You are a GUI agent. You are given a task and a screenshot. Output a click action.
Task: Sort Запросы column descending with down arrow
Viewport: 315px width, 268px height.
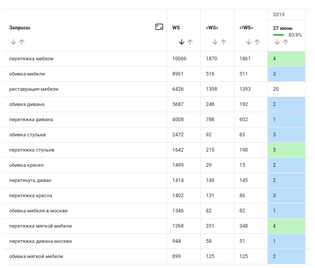click(x=13, y=42)
